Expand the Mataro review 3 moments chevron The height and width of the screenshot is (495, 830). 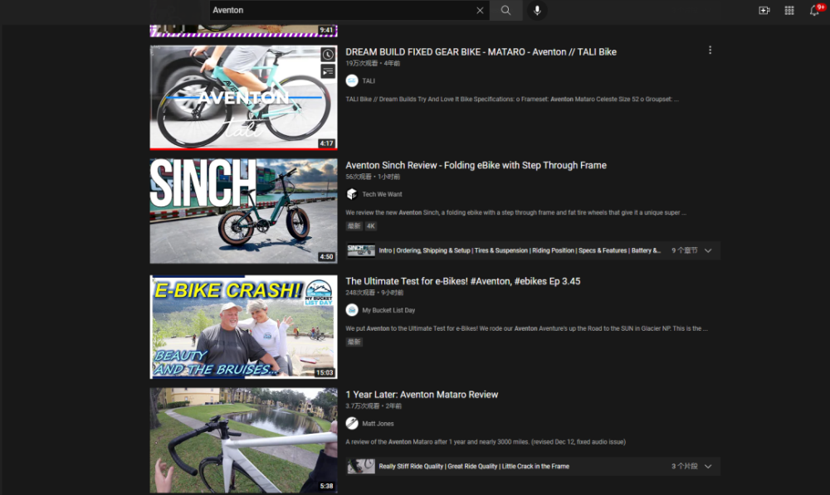click(x=708, y=467)
